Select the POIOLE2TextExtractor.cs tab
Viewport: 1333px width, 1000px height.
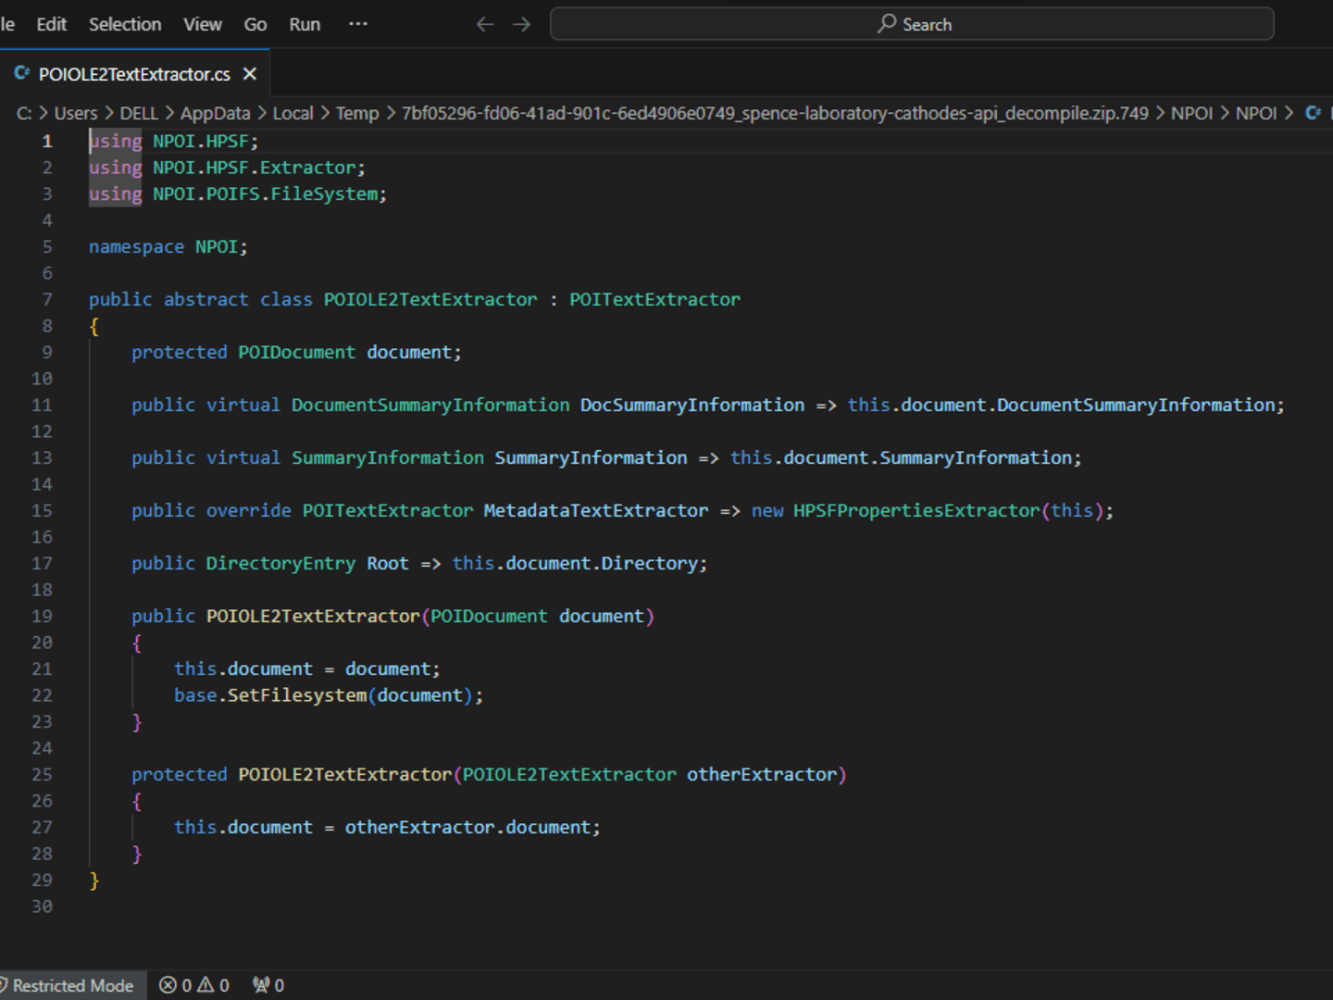click(x=134, y=74)
